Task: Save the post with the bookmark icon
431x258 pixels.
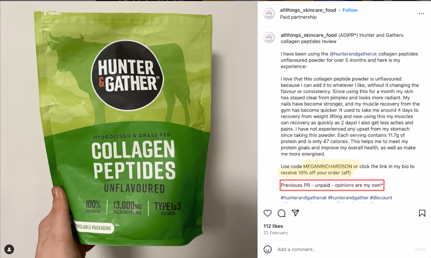Action: (422, 213)
